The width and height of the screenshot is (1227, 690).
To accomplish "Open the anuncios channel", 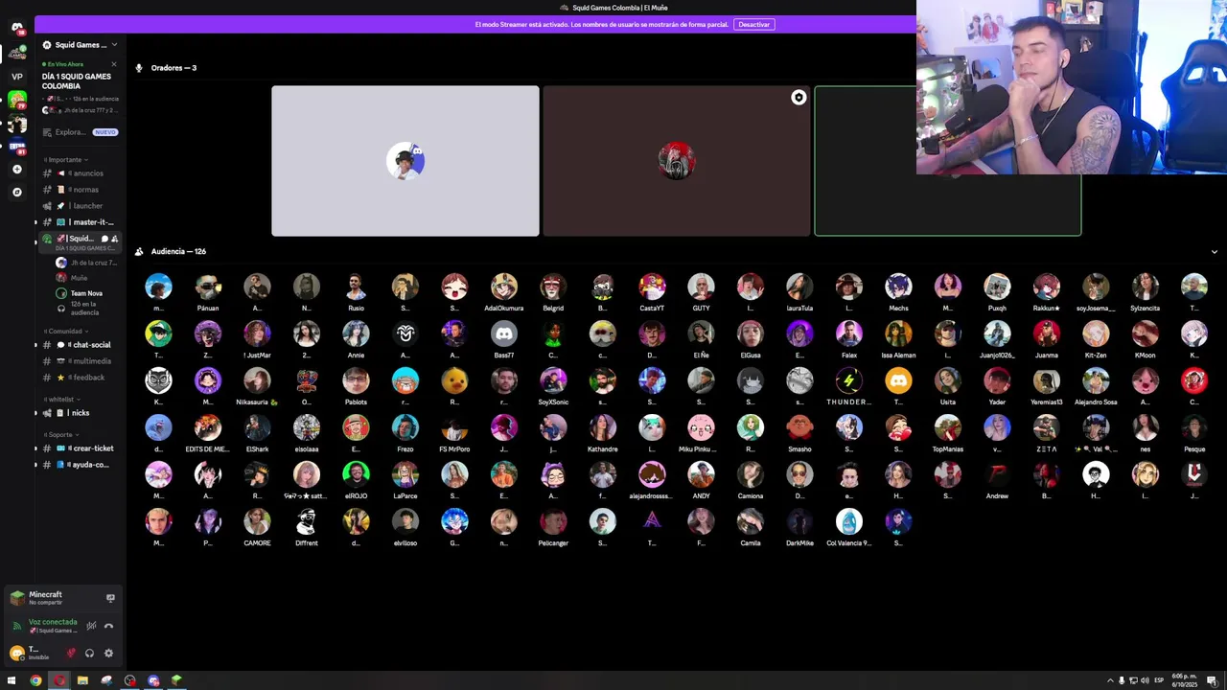I will click(81, 173).
